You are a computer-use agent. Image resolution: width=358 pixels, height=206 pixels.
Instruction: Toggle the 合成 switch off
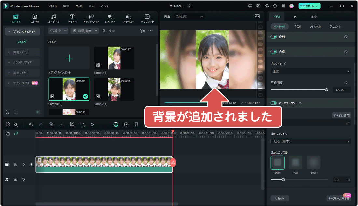pos(273,51)
